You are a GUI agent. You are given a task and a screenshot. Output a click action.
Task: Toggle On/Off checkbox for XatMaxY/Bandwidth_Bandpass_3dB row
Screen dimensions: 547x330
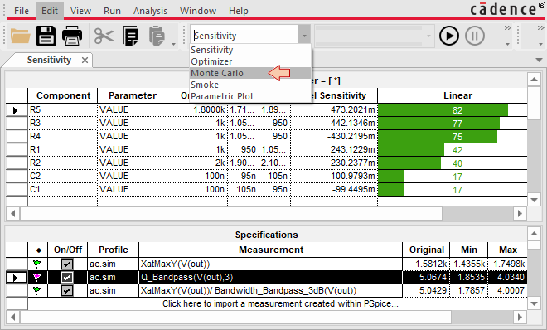pyautogui.click(x=67, y=290)
